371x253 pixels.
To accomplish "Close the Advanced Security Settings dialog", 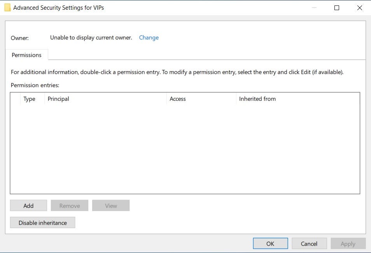I will (359, 8).
